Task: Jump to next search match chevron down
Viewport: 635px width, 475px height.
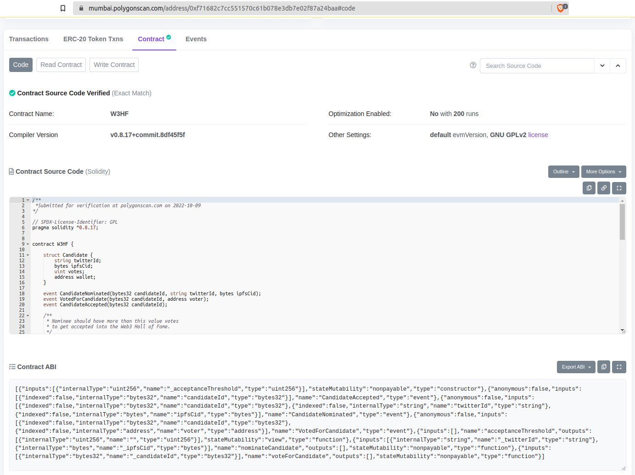Action: (x=602, y=66)
